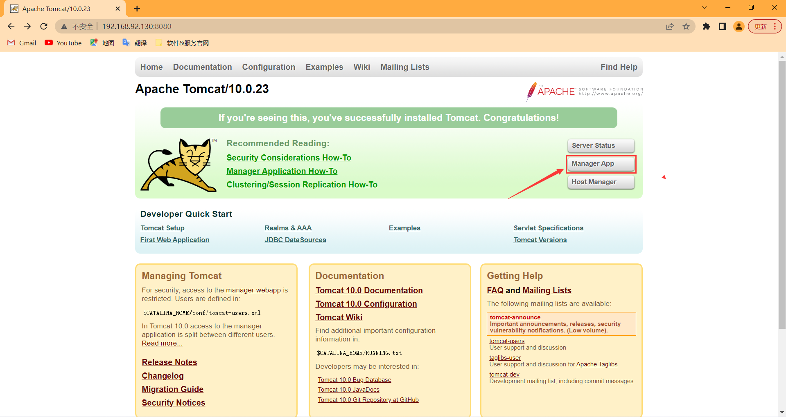The image size is (786, 417).
Task: Click the not-secure warning icon in address bar
Action: pyautogui.click(x=64, y=27)
